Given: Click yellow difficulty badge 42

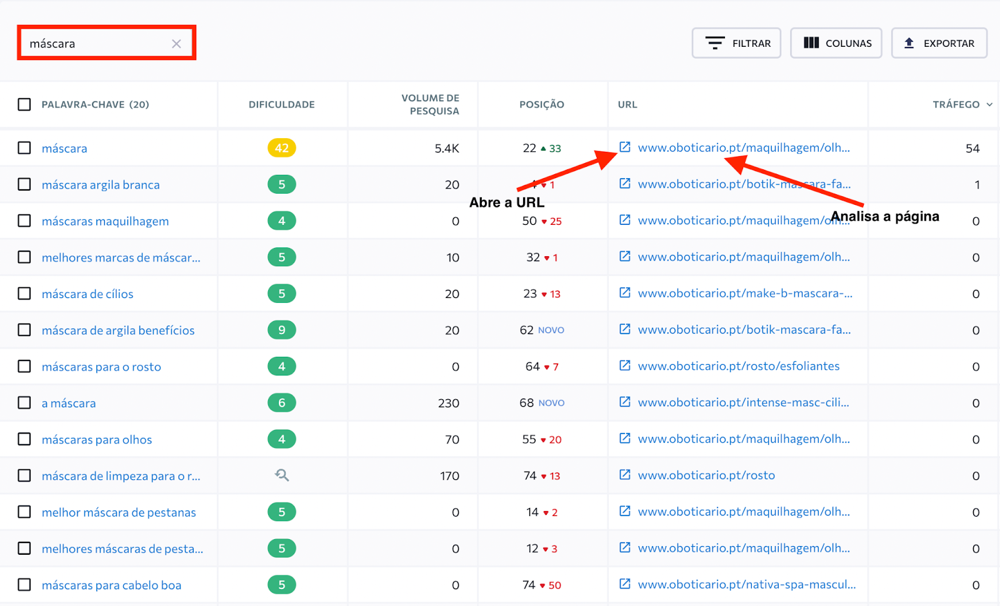Looking at the screenshot, I should [x=282, y=148].
